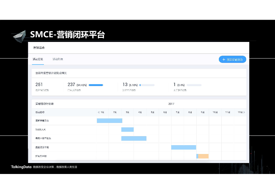Click the activity name beside the orange bar

tap(41, 156)
